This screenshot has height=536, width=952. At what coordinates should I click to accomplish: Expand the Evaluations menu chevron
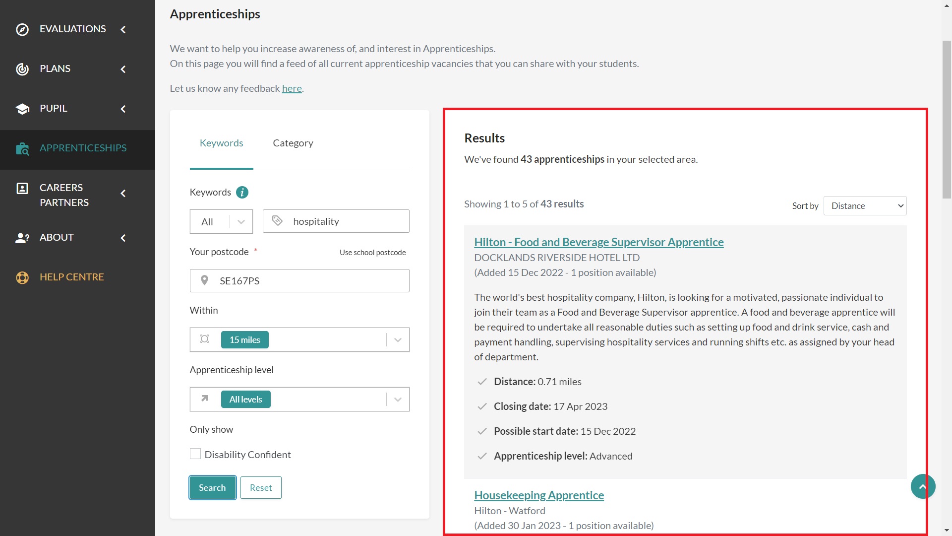pos(123,29)
